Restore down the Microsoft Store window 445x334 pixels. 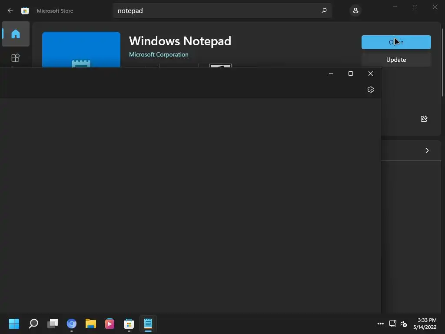click(x=415, y=7)
